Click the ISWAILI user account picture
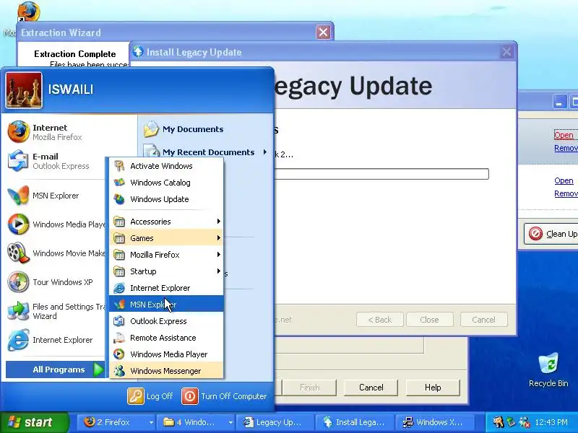 point(24,90)
